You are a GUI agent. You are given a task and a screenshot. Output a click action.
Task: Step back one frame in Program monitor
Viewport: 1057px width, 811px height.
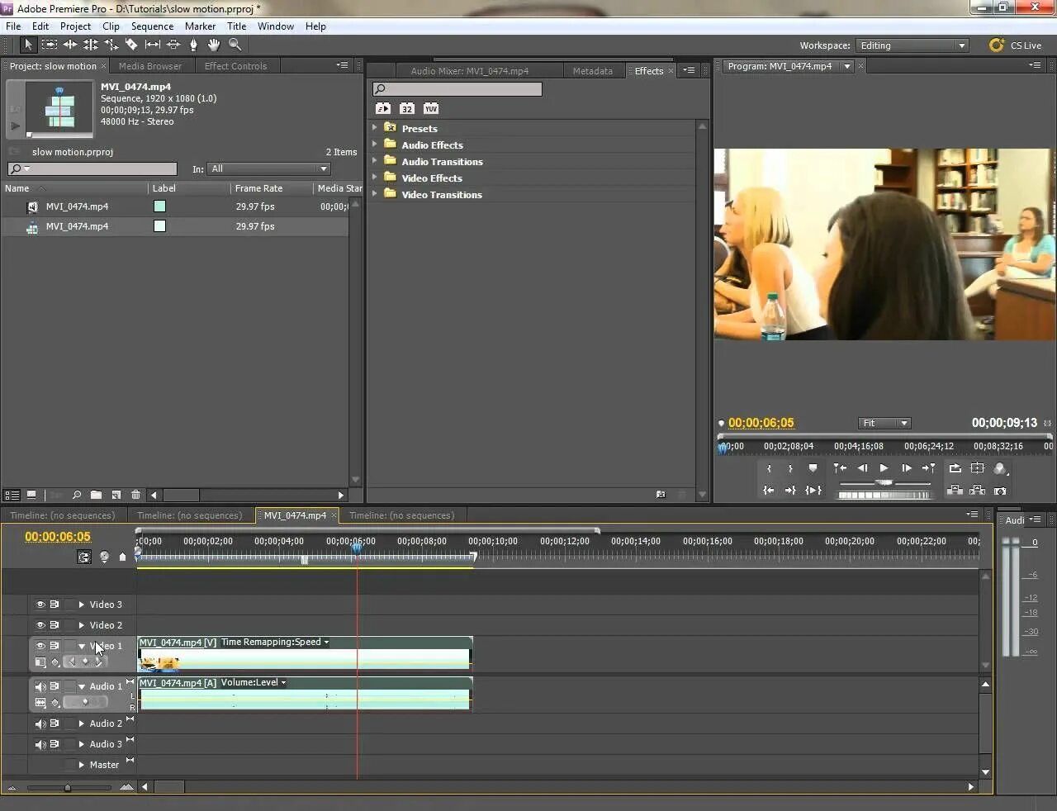coord(862,468)
